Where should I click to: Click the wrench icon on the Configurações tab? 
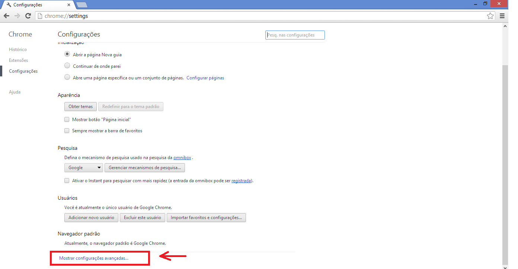pyautogui.click(x=9, y=5)
